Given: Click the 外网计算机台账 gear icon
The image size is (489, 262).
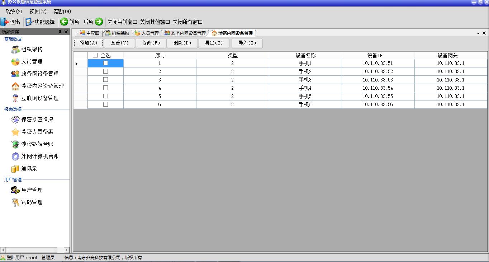Looking at the screenshot, I should [x=15, y=156].
